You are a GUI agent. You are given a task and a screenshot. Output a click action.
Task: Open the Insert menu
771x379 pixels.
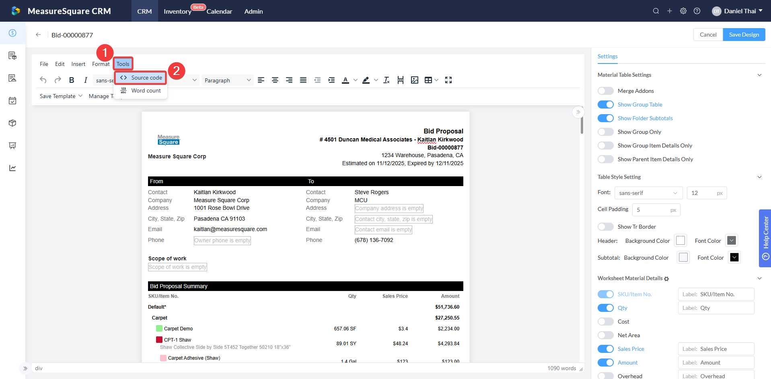pyautogui.click(x=78, y=64)
